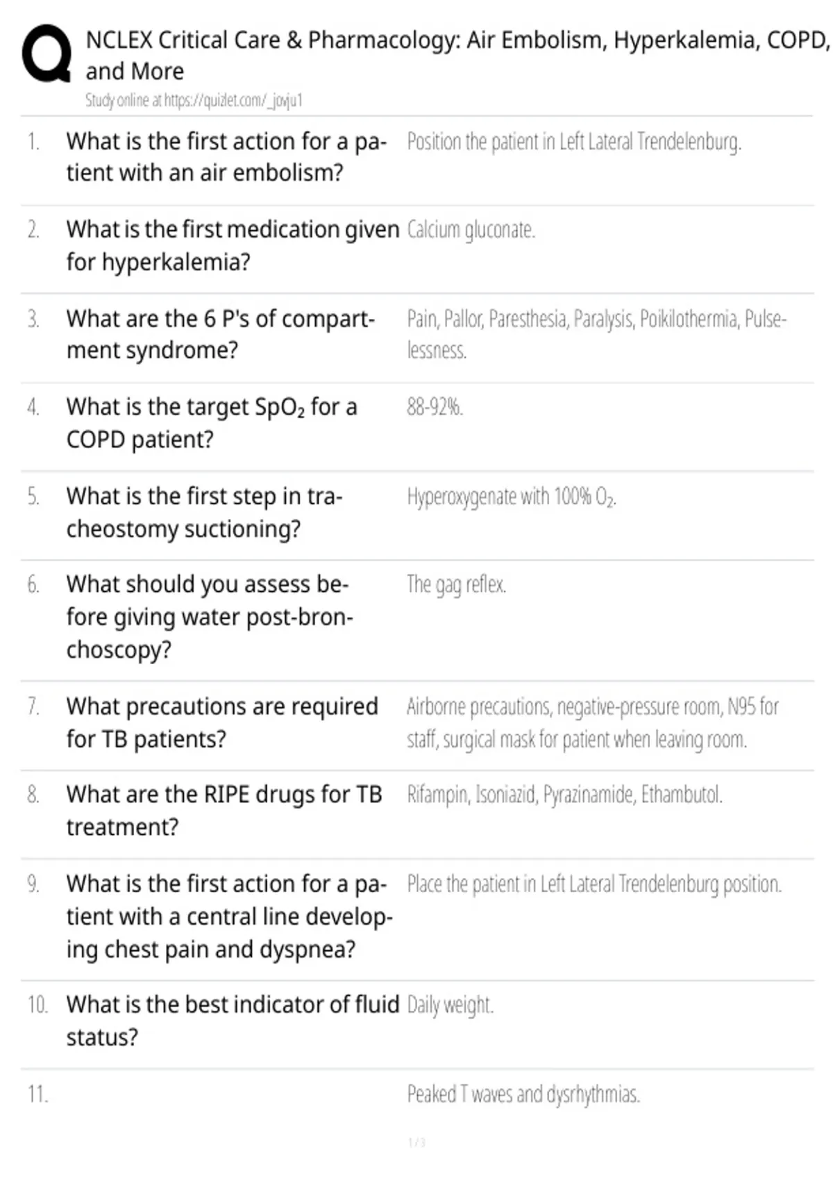Image resolution: width=833 pixels, height=1181 pixels.
Task: Select the hyperkalemia medication question
Action: tap(233, 245)
